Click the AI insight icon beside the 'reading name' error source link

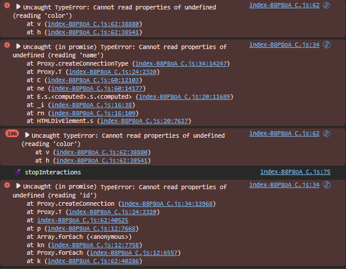pyautogui.click(x=326, y=45)
